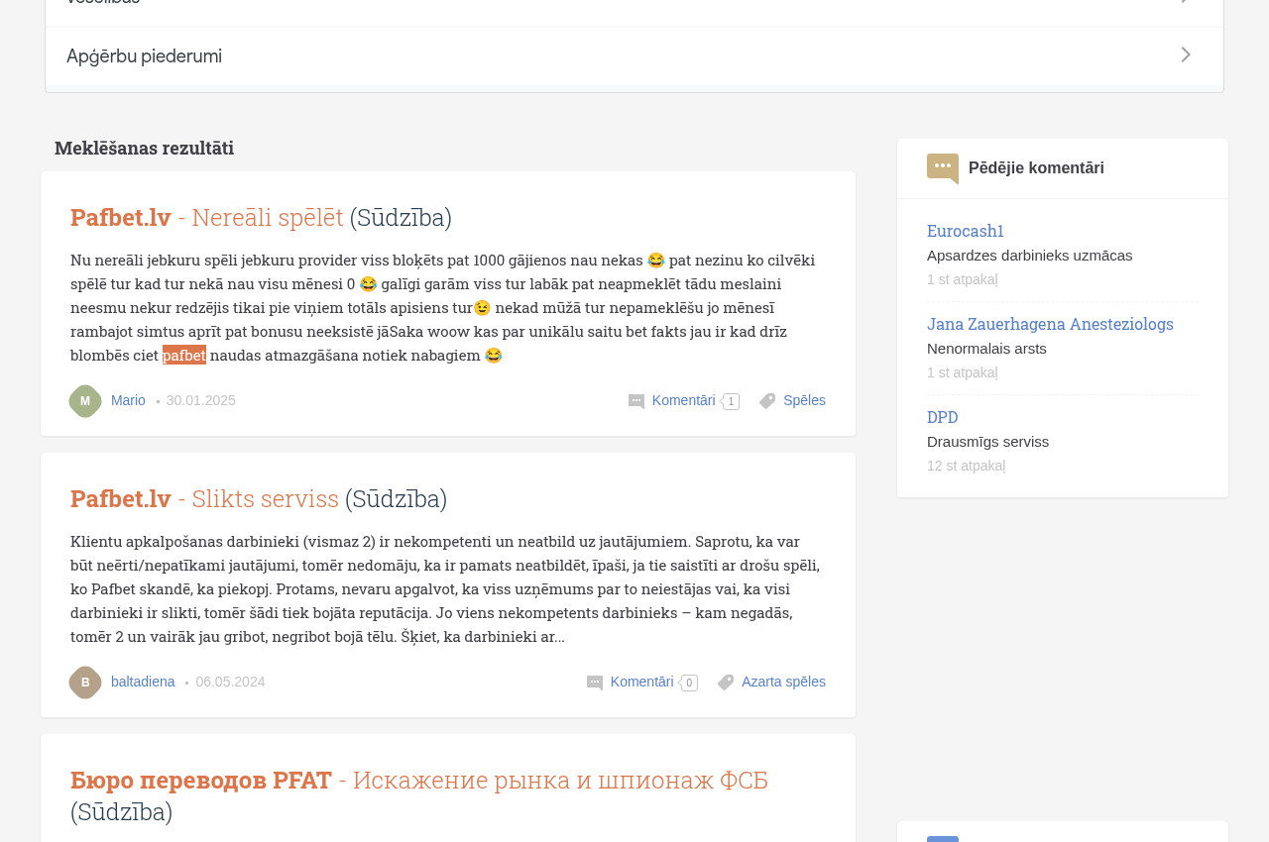This screenshot has height=842, width=1269.
Task: Click comments icon on Slikts serviss post
Action: pyautogui.click(x=595, y=683)
